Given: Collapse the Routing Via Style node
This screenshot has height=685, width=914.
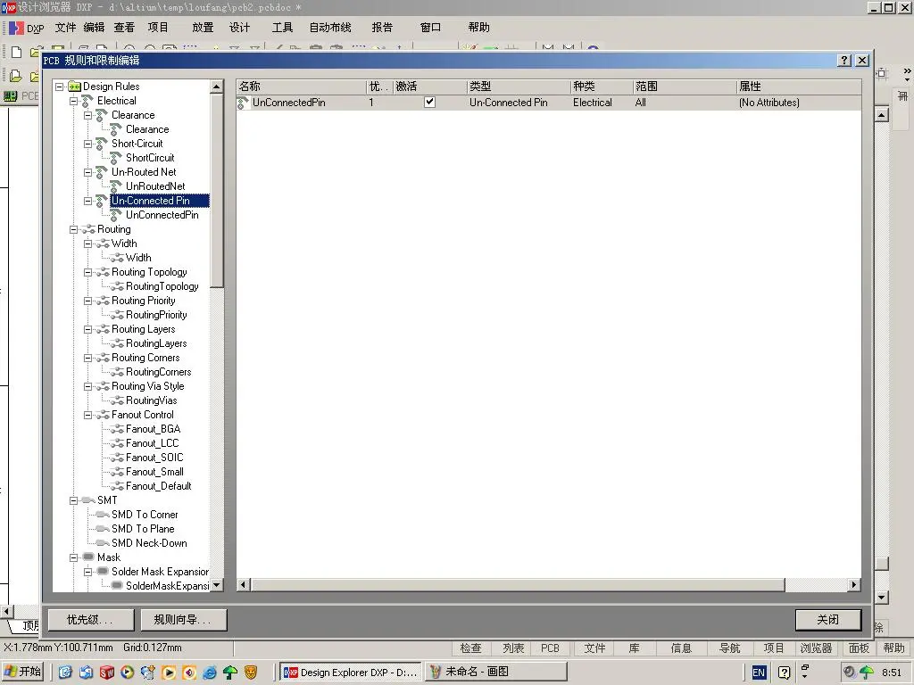Looking at the screenshot, I should 88,387.
